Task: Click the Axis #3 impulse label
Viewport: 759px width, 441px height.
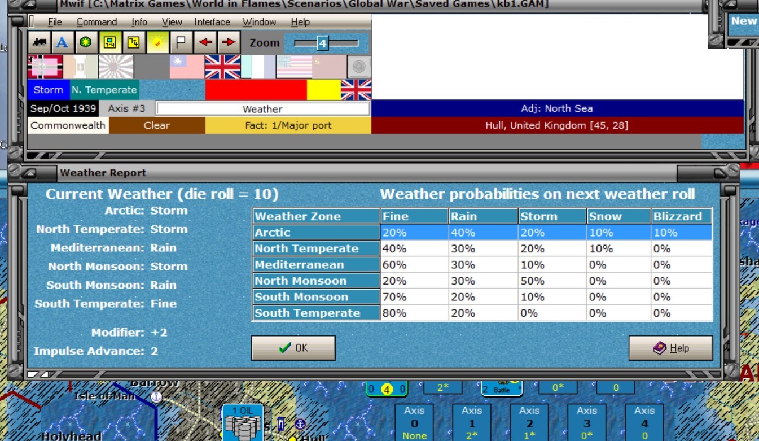Action: point(126,109)
